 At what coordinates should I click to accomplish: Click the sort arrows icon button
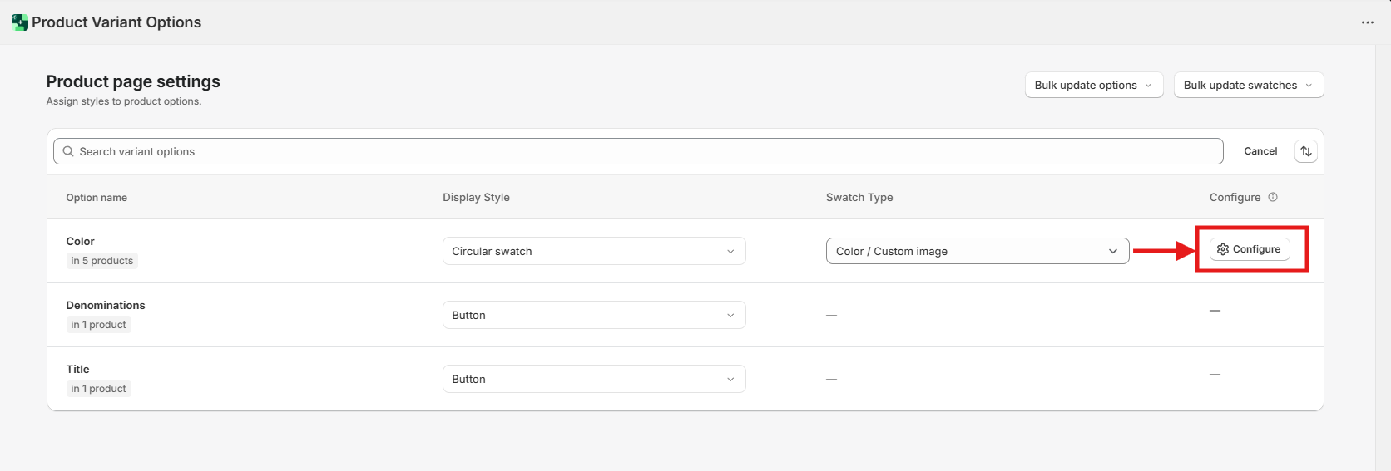click(x=1305, y=151)
